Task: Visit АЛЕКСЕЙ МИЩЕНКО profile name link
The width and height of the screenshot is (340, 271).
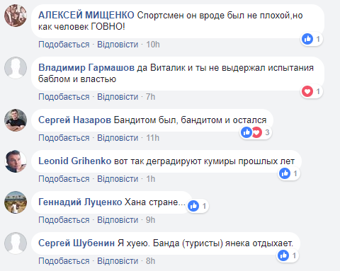Action: (x=86, y=16)
